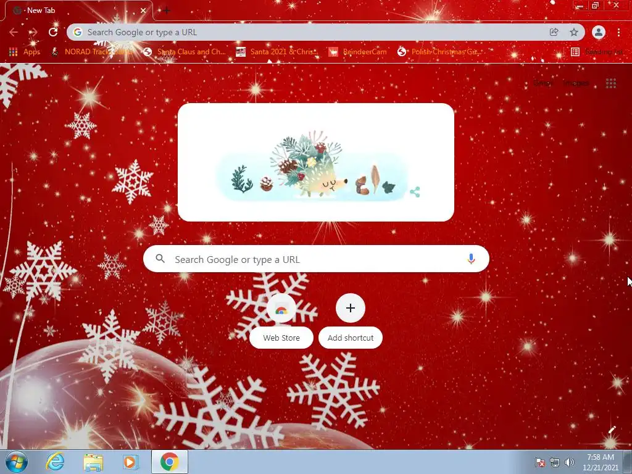Screen dimensions: 632x474
Task: Start voice search with the microphone icon
Action: pyautogui.click(x=471, y=259)
